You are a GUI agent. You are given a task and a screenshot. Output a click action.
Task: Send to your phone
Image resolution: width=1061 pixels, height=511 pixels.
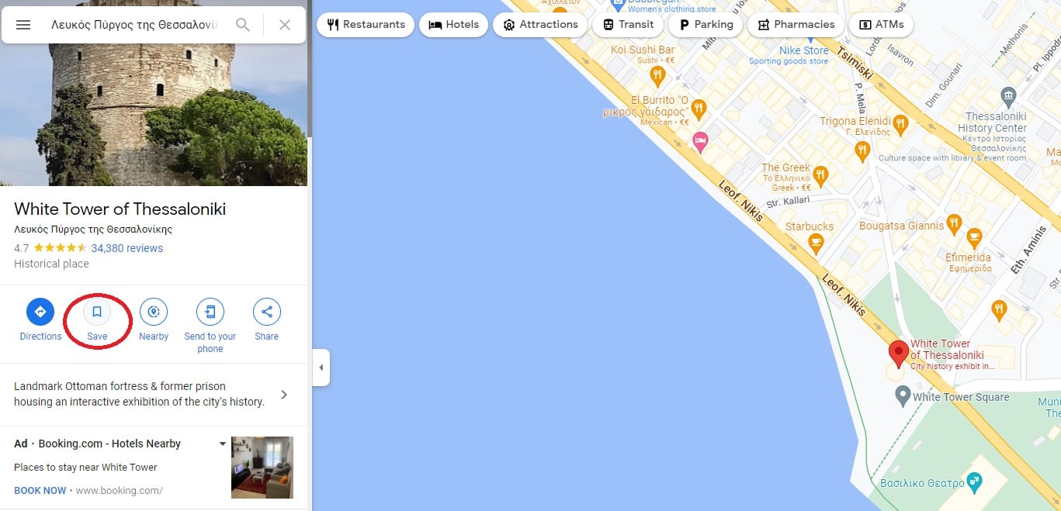pyautogui.click(x=210, y=326)
